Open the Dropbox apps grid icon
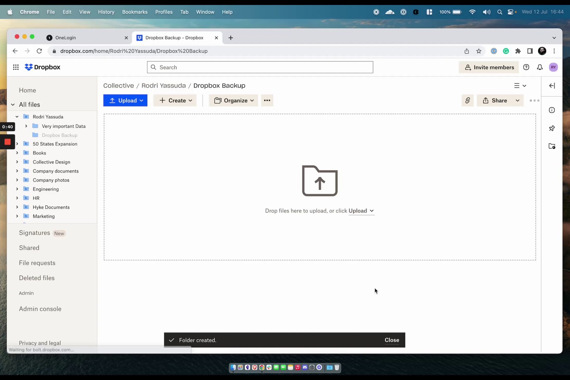Viewport: 570px width, 380px height. click(15, 67)
